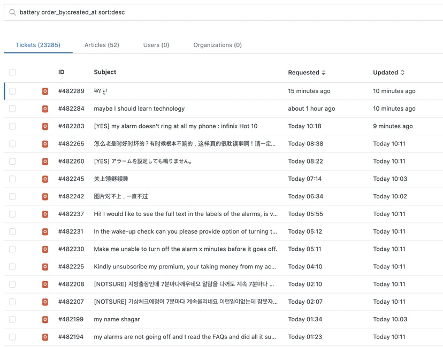Viewport: 443px width, 347px height.
Task: Open ticket 'my name shagar'
Action: [x=117, y=319]
